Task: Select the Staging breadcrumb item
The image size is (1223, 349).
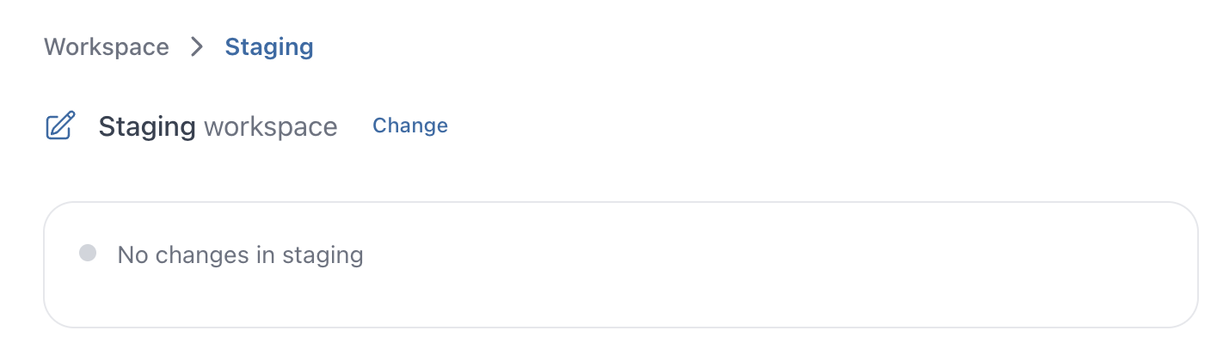Action: coord(268,46)
